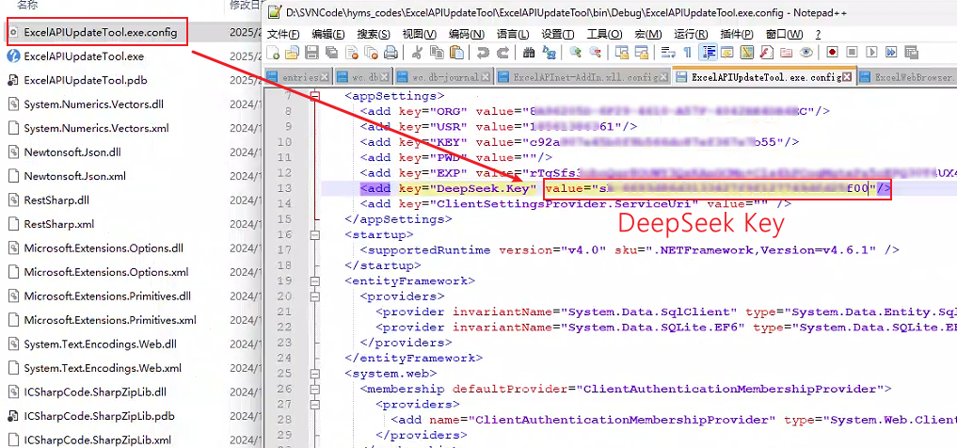Run macro multiple times

[x=891, y=53]
